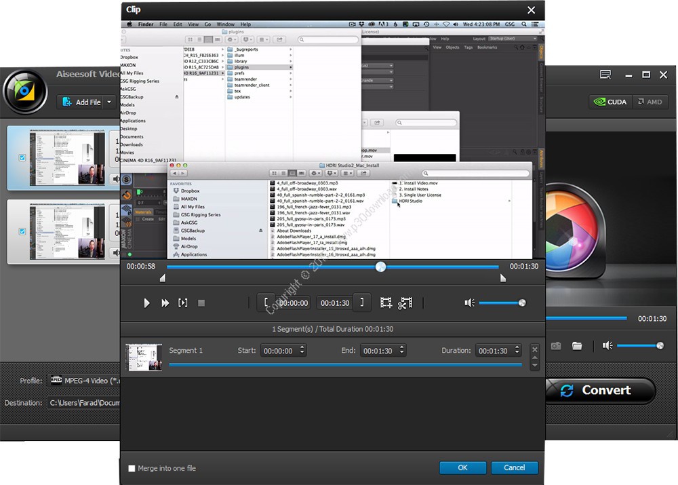
Task: Mute main preview speaker icon
Action: point(607,346)
